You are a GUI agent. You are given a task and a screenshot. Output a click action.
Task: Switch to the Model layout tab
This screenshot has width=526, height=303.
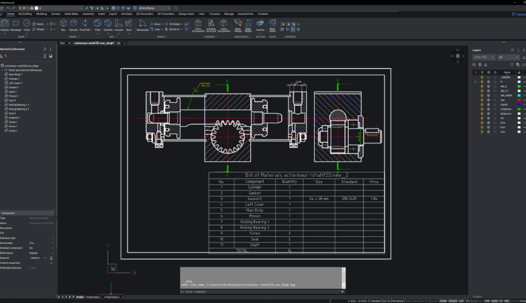80,297
